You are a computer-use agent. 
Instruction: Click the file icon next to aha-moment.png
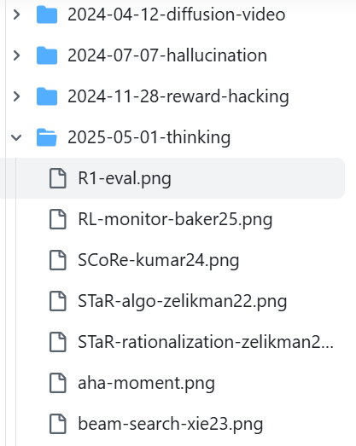coord(58,383)
